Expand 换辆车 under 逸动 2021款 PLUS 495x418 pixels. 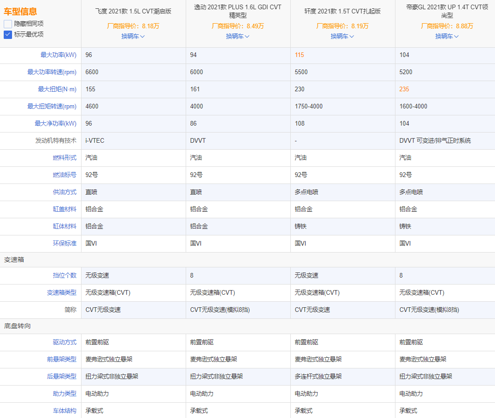click(x=238, y=36)
